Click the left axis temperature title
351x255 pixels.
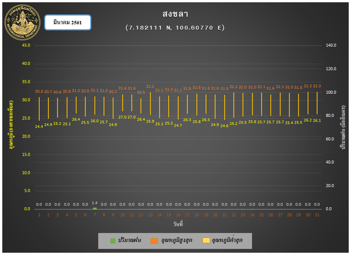pos(11,125)
